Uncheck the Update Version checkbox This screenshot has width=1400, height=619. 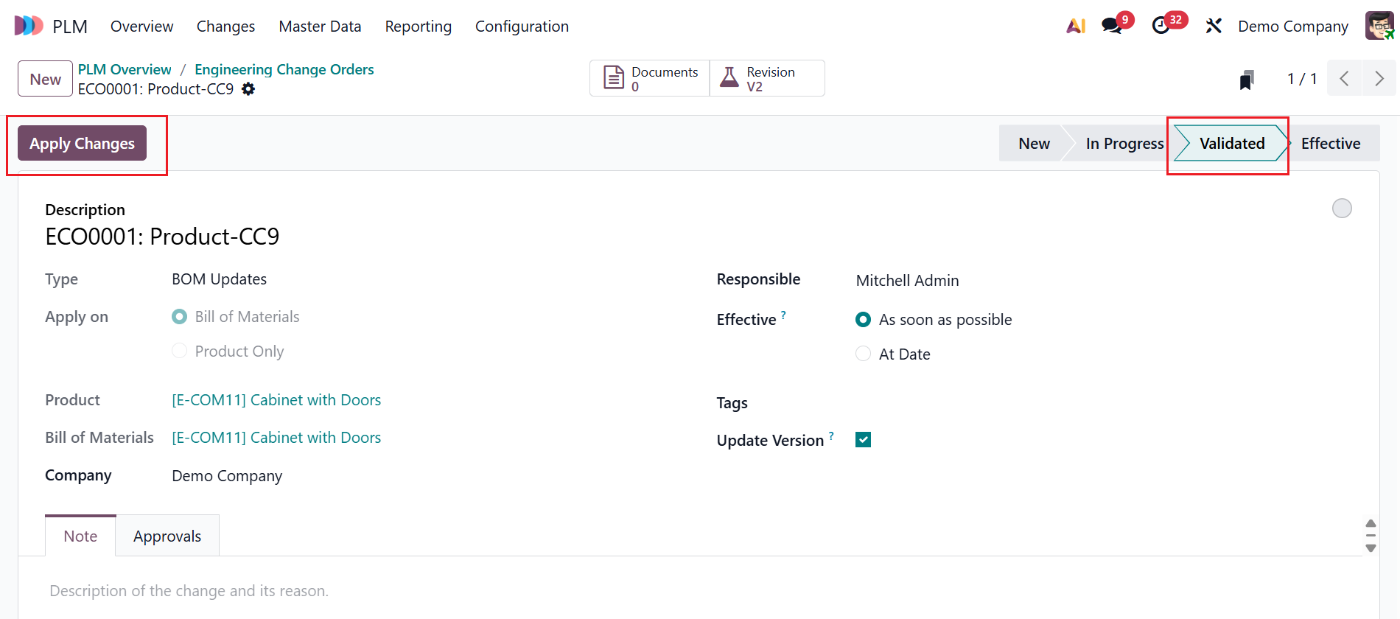coord(863,440)
